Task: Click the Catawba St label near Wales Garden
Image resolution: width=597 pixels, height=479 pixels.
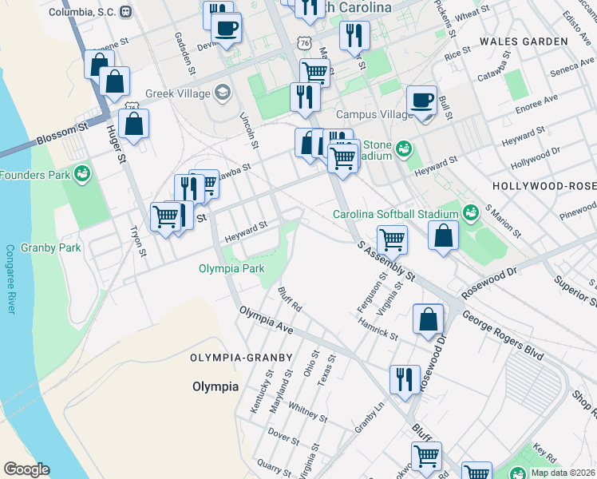Action: click(494, 66)
